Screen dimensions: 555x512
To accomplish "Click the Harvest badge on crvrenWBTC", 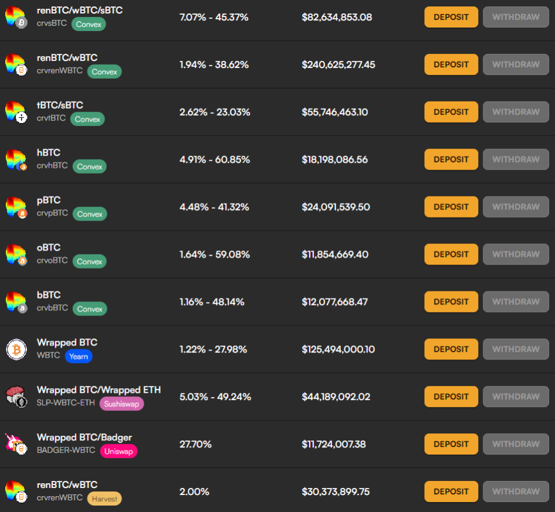I will tap(104, 499).
